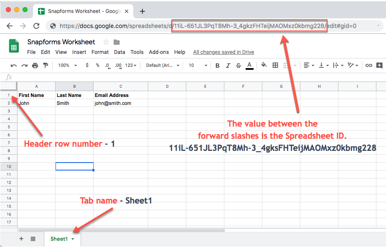Toggle Strikethrough formatting
This screenshot has width=386, height=247.
click(239, 66)
